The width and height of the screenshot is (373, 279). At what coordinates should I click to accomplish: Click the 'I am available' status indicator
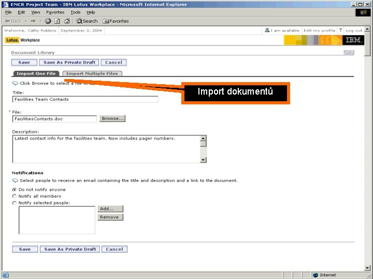coord(282,30)
